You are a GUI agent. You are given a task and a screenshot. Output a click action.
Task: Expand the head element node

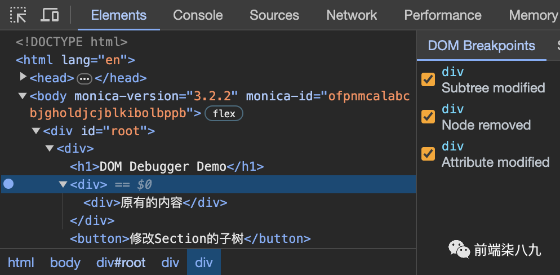pos(23,77)
